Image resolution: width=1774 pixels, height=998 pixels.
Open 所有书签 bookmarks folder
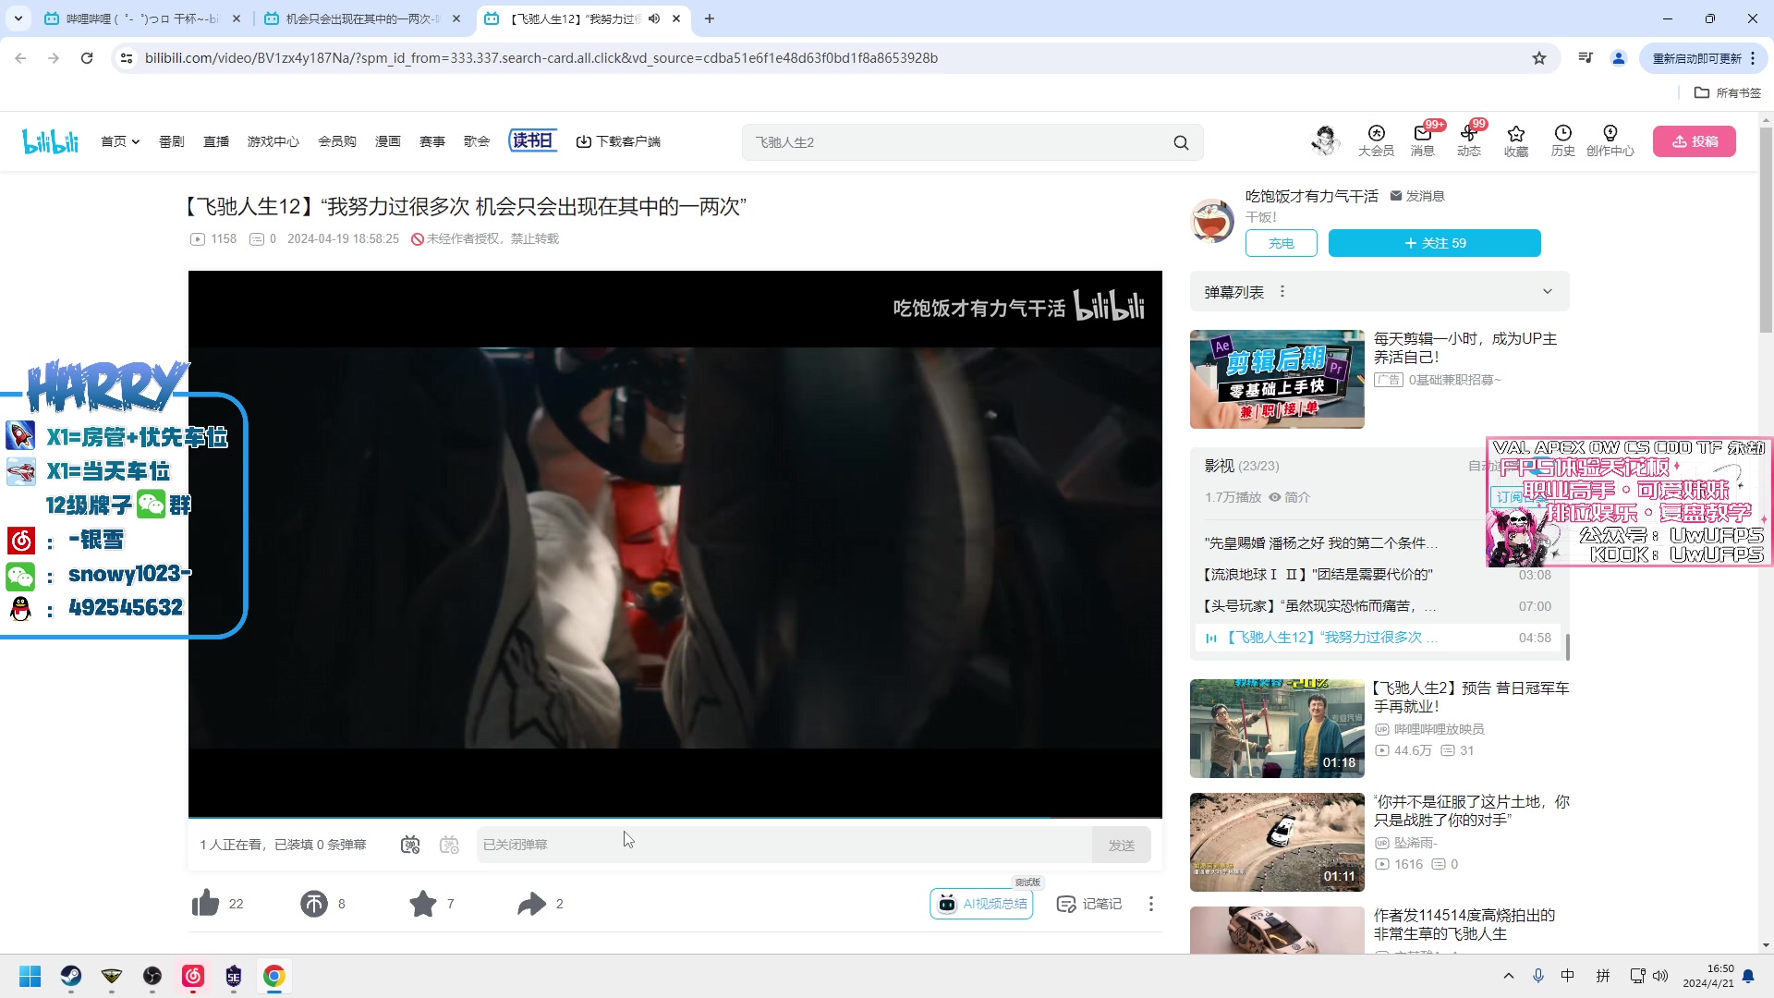coord(1728,92)
